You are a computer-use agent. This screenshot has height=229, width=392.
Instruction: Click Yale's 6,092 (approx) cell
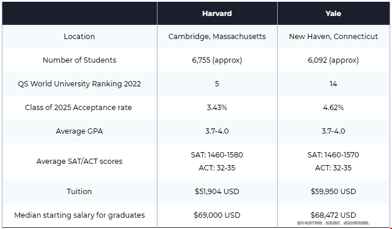click(x=333, y=60)
